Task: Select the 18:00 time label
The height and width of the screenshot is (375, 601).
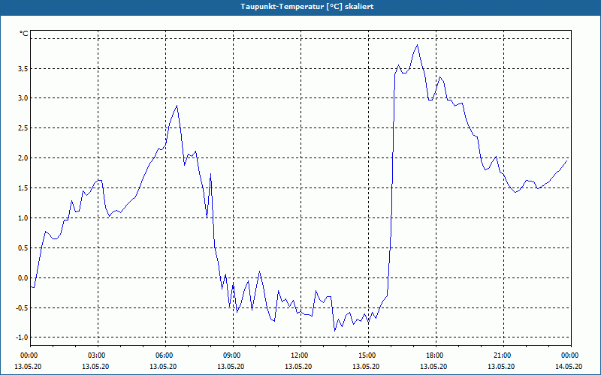Action: [x=434, y=355]
